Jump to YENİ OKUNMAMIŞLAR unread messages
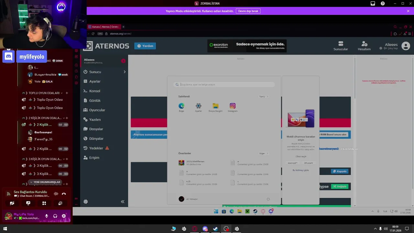414x233 pixels. click(x=45, y=182)
